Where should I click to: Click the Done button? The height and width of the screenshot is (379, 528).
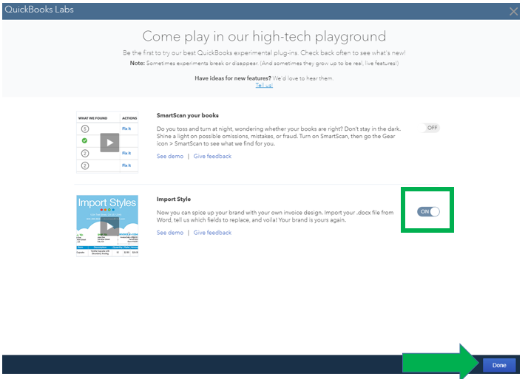click(499, 365)
